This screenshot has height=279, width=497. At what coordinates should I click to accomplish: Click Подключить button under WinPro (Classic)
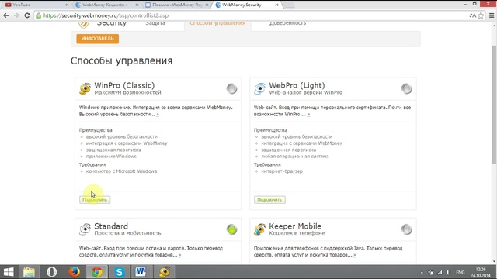click(x=95, y=200)
